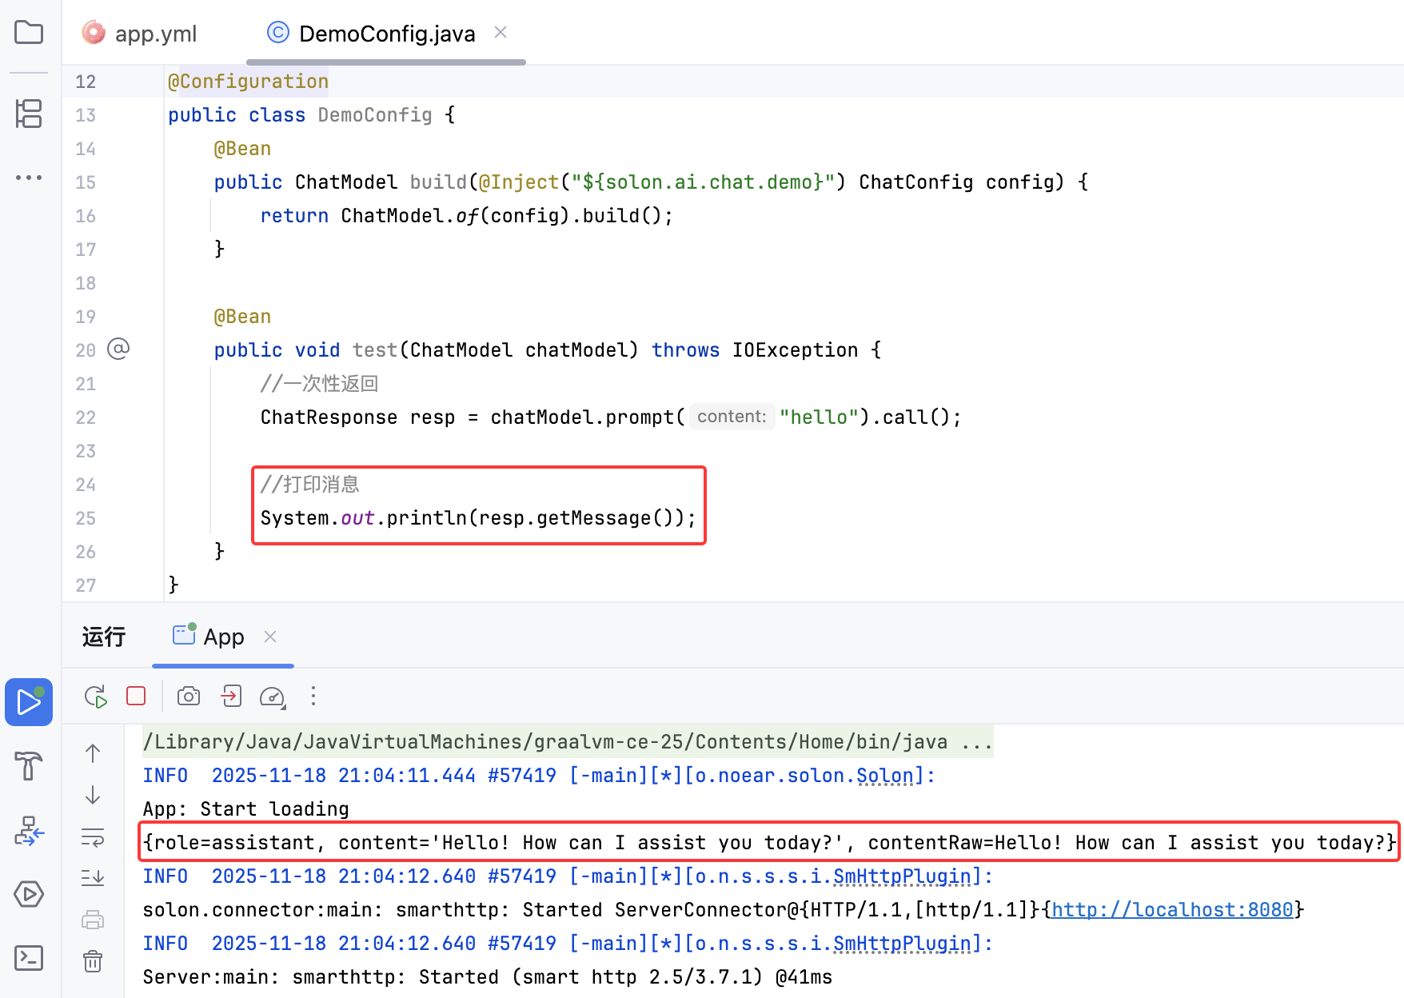Viewport: 1404px width, 998px height.
Task: Open the Structure tool window
Action: (x=29, y=113)
